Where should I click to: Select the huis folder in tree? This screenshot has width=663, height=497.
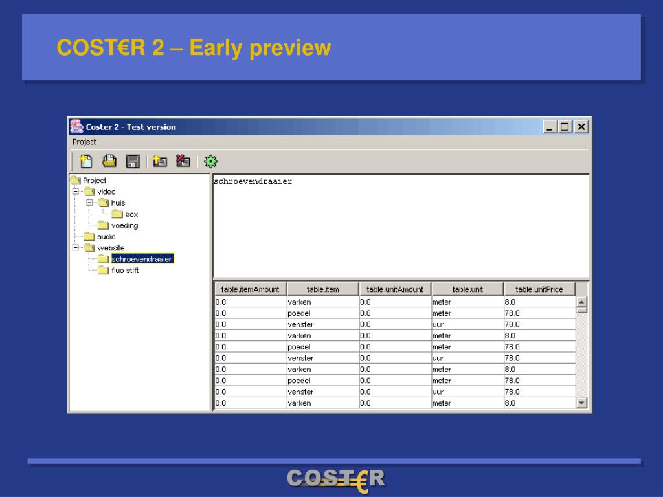(118, 203)
